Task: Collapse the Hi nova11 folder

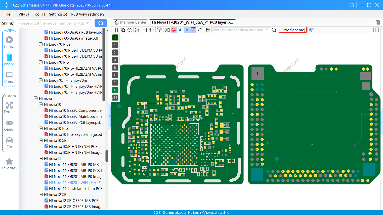Action: tap(41, 158)
